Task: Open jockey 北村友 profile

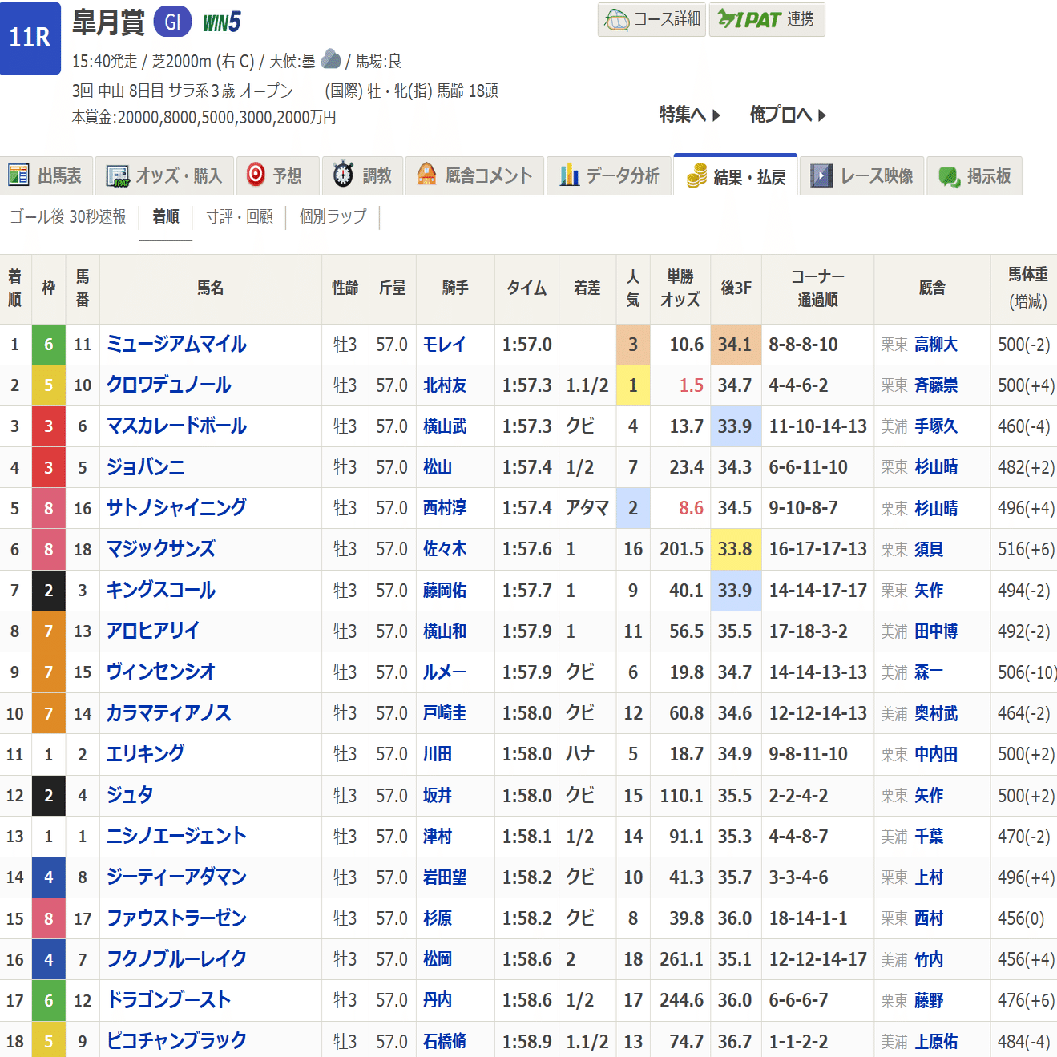Action: tap(445, 385)
